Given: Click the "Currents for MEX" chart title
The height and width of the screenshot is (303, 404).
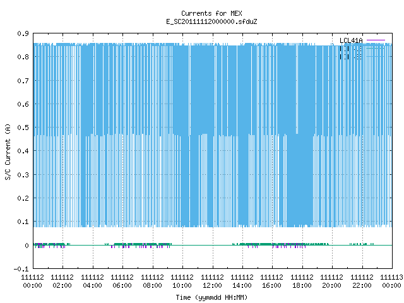Looking at the screenshot, I should (211, 13).
